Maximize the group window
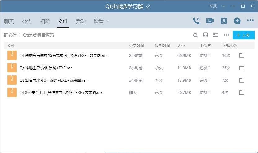Viewport: 258px width, 153px height. [243, 6]
